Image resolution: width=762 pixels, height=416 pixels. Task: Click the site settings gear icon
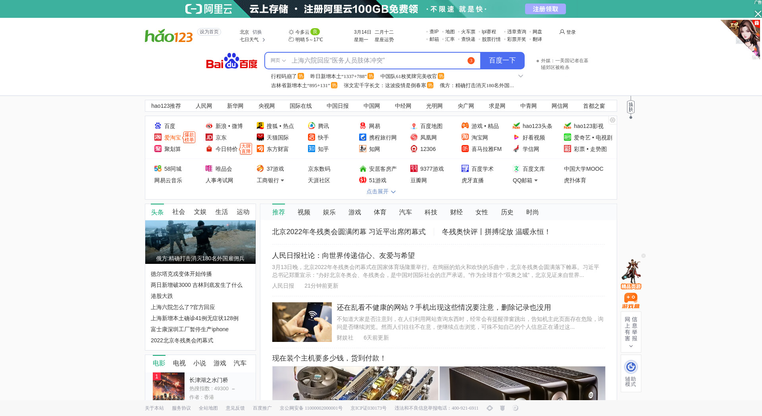tap(613, 120)
